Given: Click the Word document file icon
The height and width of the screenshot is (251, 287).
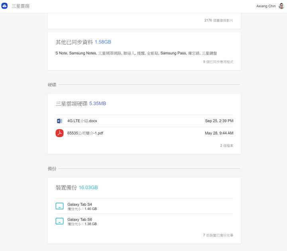Looking at the screenshot, I should [x=59, y=121].
